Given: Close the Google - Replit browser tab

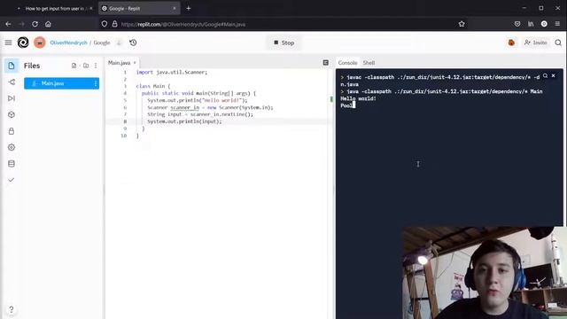Looking at the screenshot, I should [x=175, y=8].
